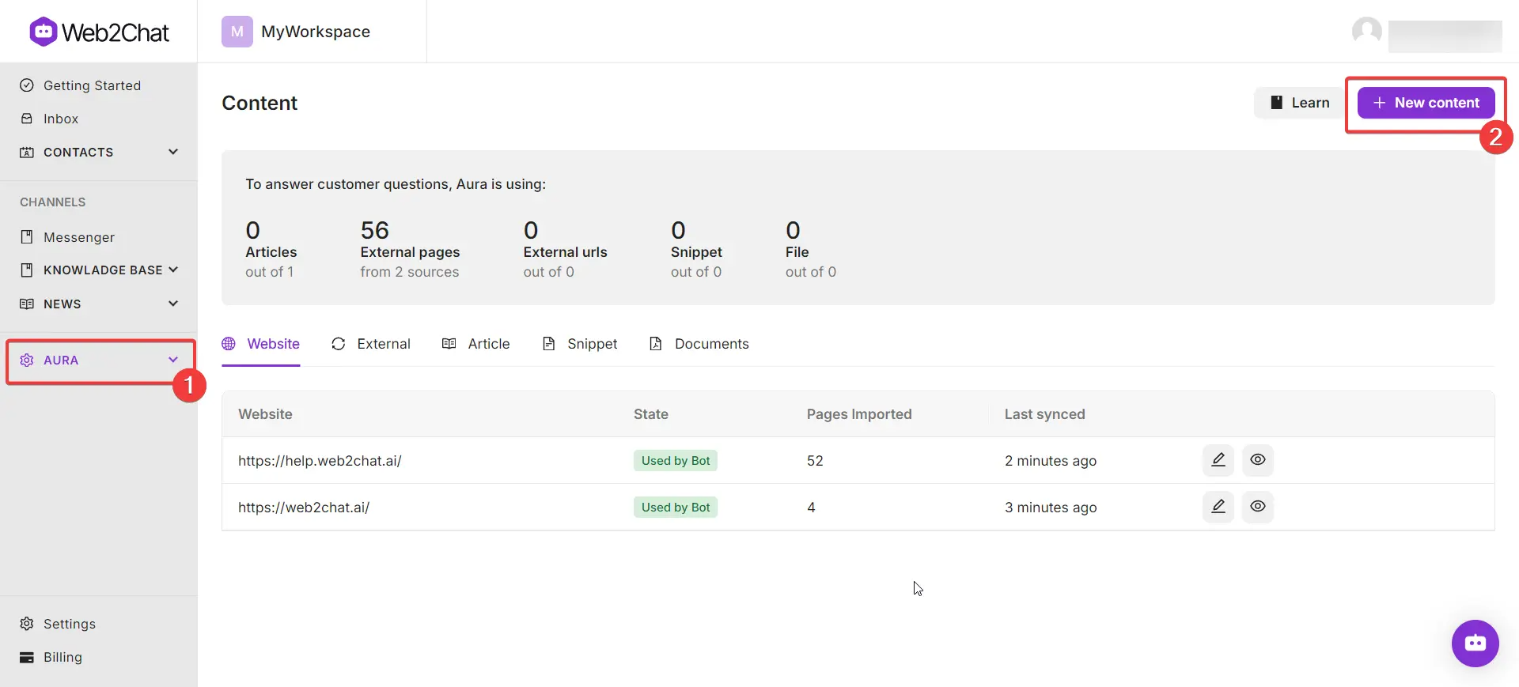The width and height of the screenshot is (1519, 687).
Task: Open Messenger channel page
Action: tap(79, 237)
